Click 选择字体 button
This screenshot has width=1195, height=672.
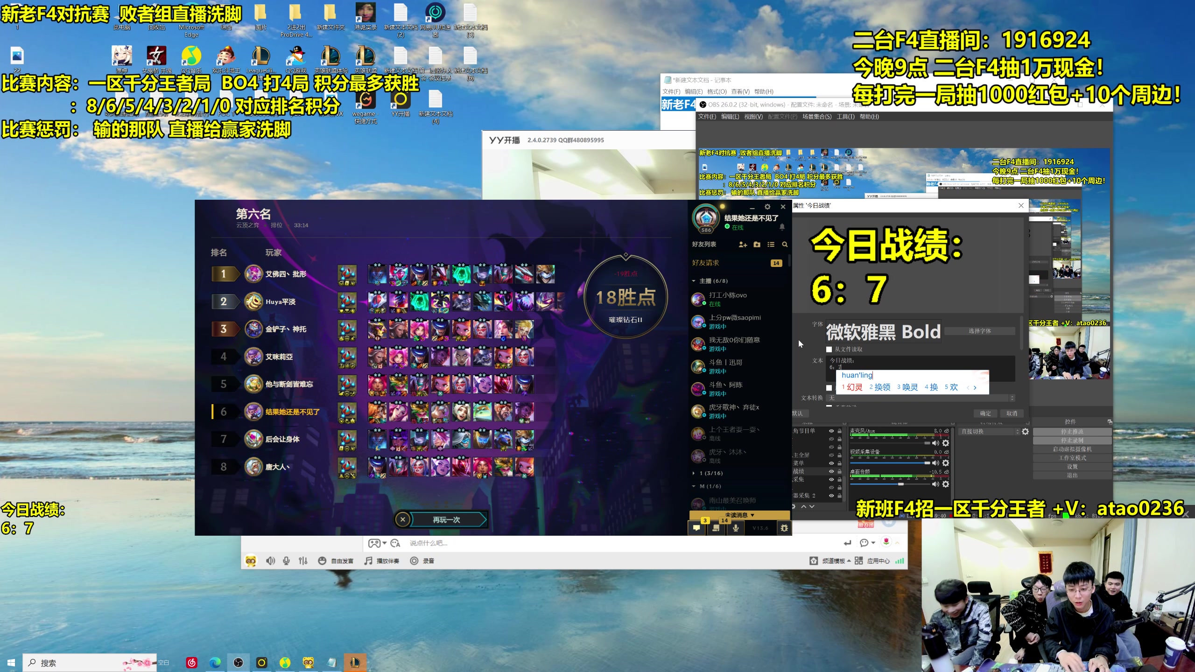pyautogui.click(x=979, y=331)
